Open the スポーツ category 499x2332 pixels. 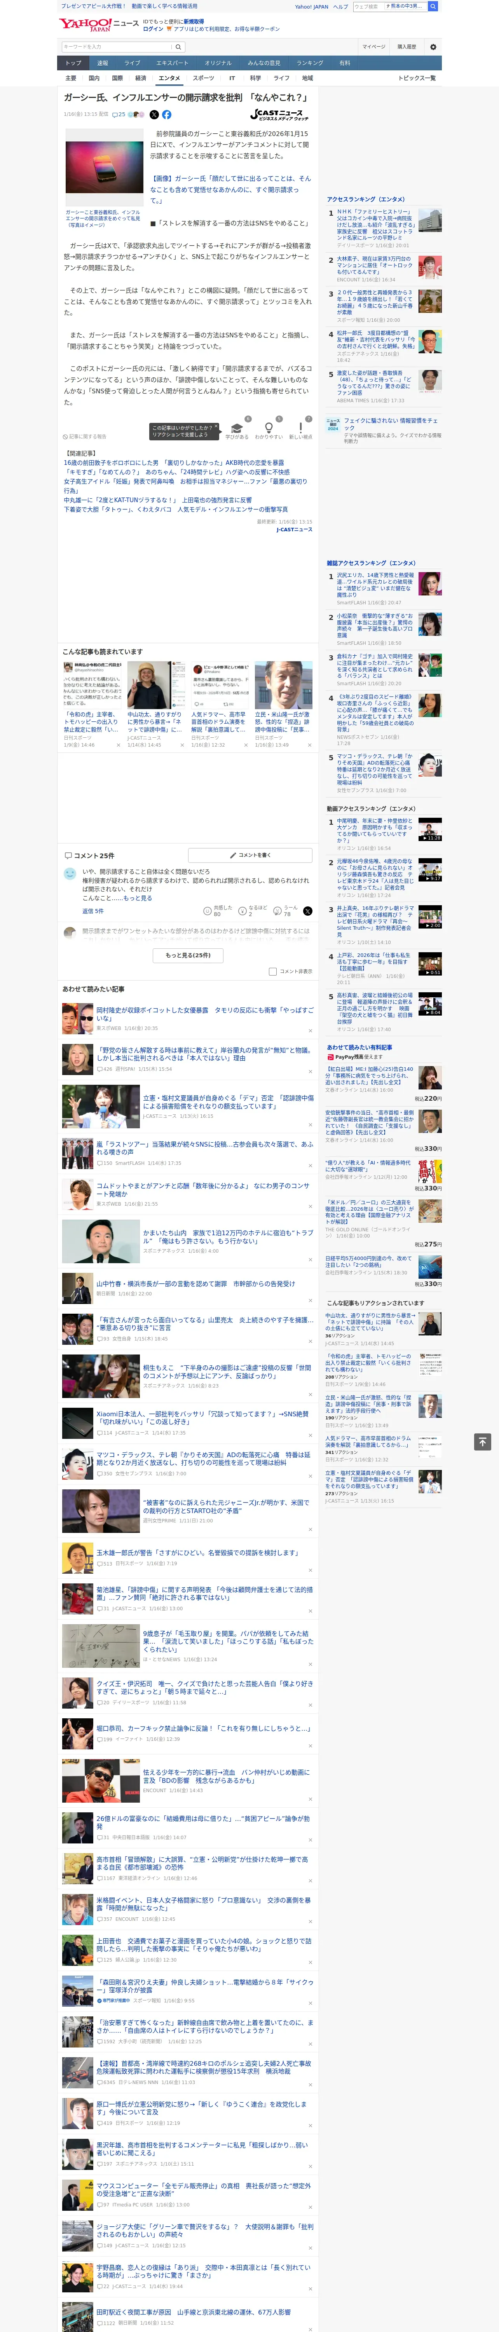(204, 79)
